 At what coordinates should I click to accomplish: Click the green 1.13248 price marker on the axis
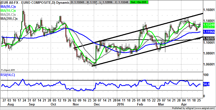(209, 25)
